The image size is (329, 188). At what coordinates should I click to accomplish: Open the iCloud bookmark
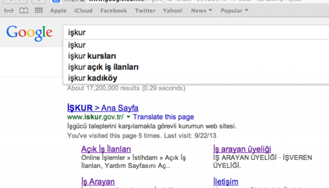[83, 11]
